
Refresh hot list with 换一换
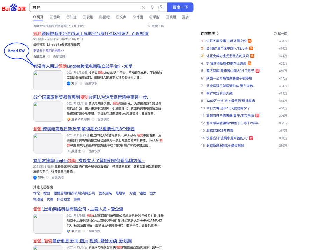click(x=280, y=34)
